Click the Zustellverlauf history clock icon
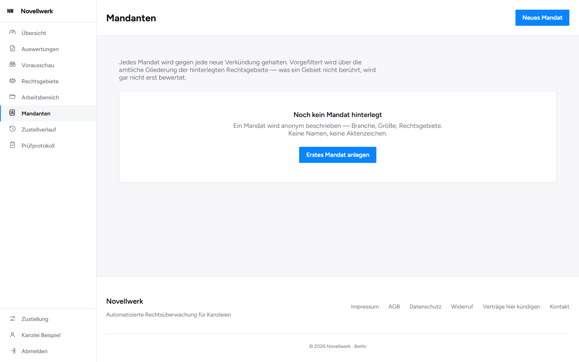The width and height of the screenshot is (579, 362). pos(12,129)
